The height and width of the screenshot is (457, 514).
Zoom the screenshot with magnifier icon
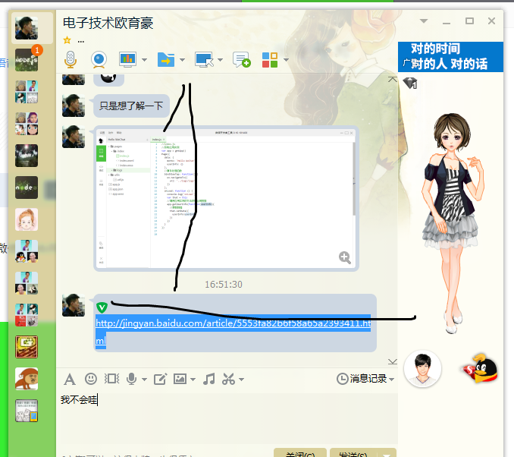(x=345, y=257)
